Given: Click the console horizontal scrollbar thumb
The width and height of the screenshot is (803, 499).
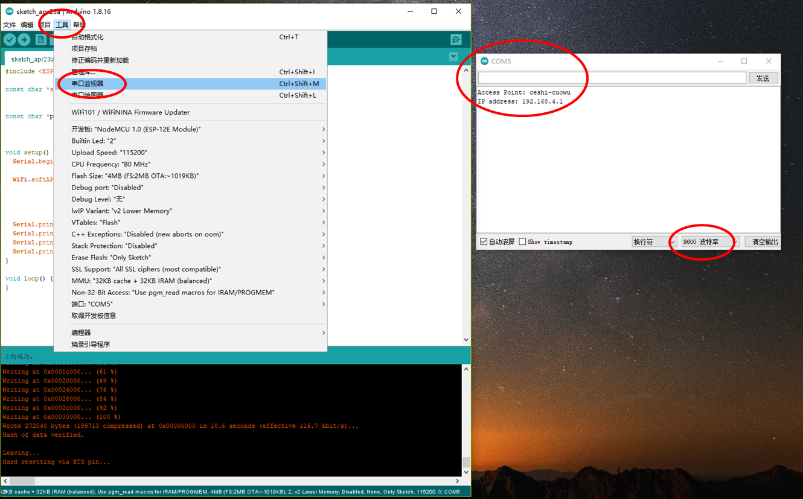Looking at the screenshot, I should tap(21, 481).
